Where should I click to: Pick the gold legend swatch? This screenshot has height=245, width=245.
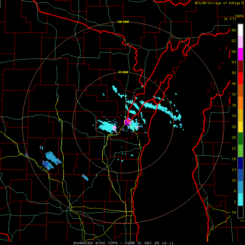click(240, 115)
